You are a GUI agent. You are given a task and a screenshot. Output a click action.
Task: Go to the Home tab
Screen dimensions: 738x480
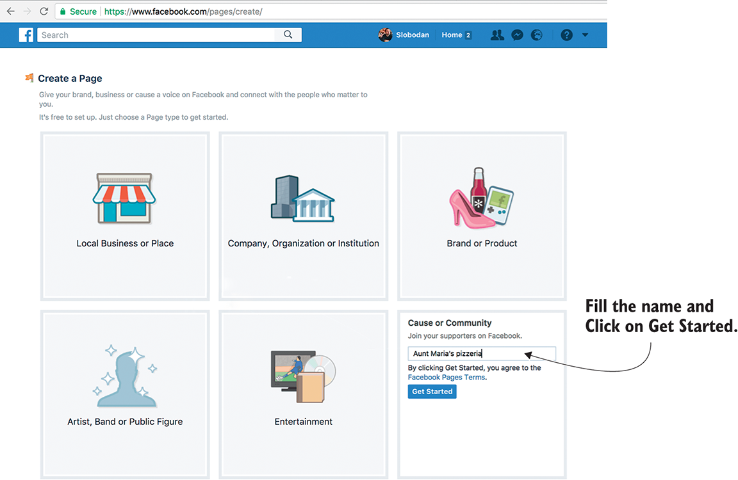(x=452, y=35)
